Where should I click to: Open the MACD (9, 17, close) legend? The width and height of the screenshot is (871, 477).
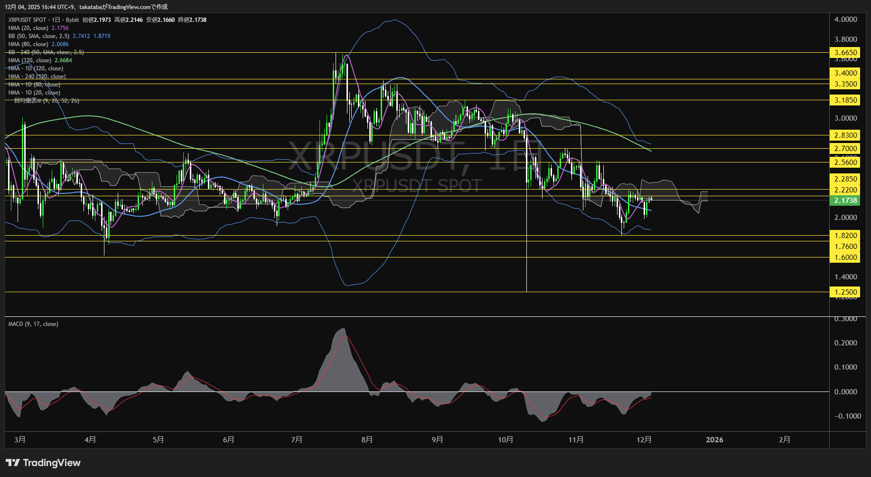click(x=33, y=324)
